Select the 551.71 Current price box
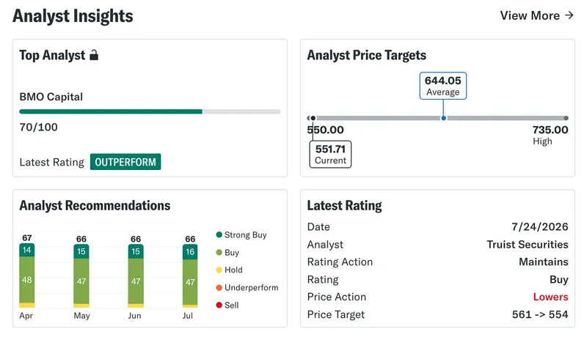Viewport: 587px width, 337px height. [330, 155]
